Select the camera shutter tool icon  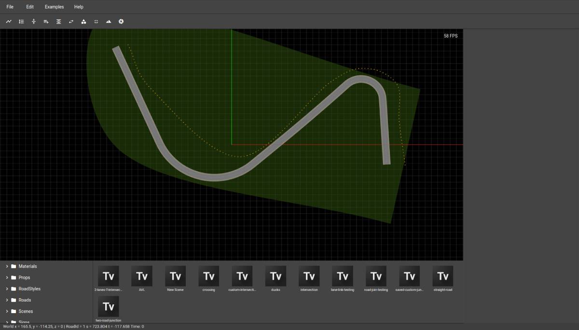point(121,21)
